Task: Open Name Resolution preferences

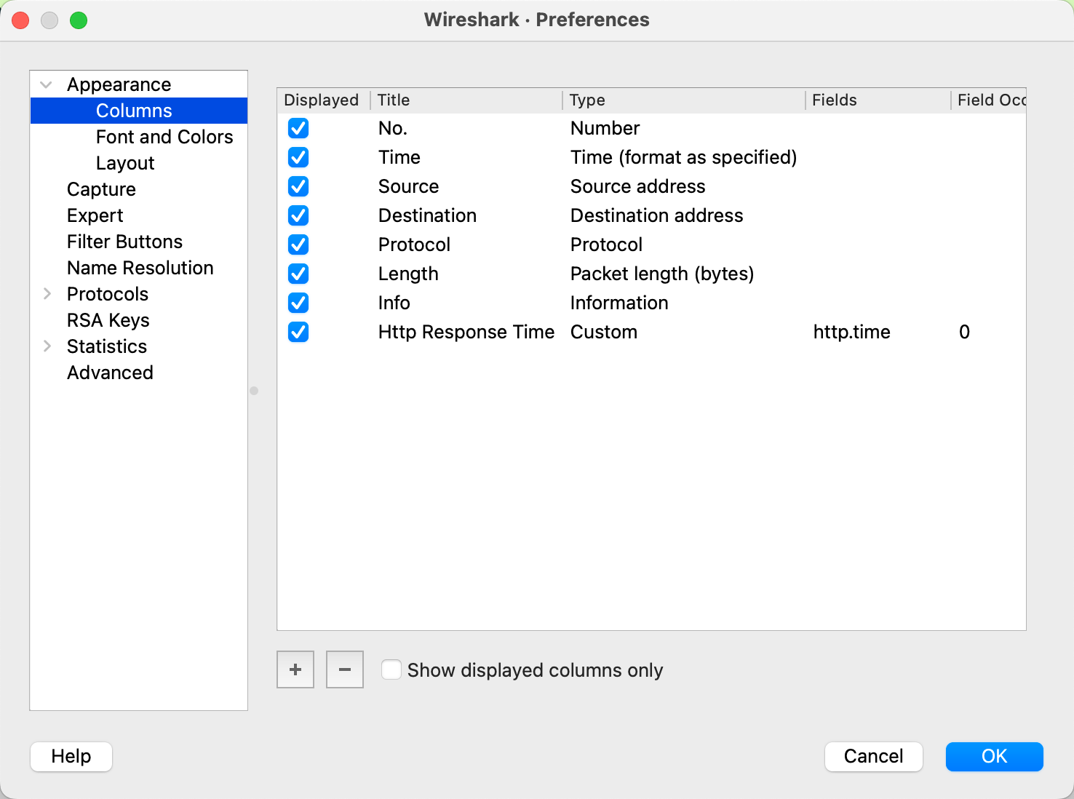Action: (140, 268)
